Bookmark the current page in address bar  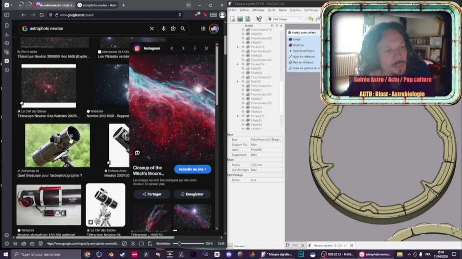[180, 15]
